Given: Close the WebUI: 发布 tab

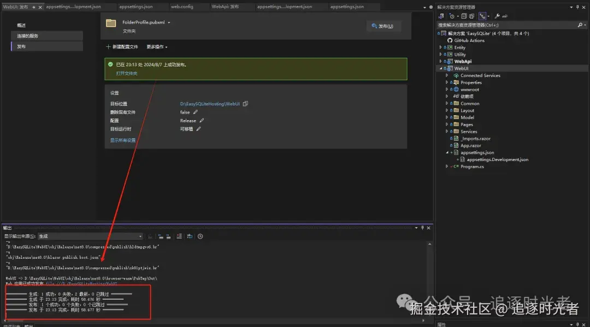Looking at the screenshot, I should [40, 7].
